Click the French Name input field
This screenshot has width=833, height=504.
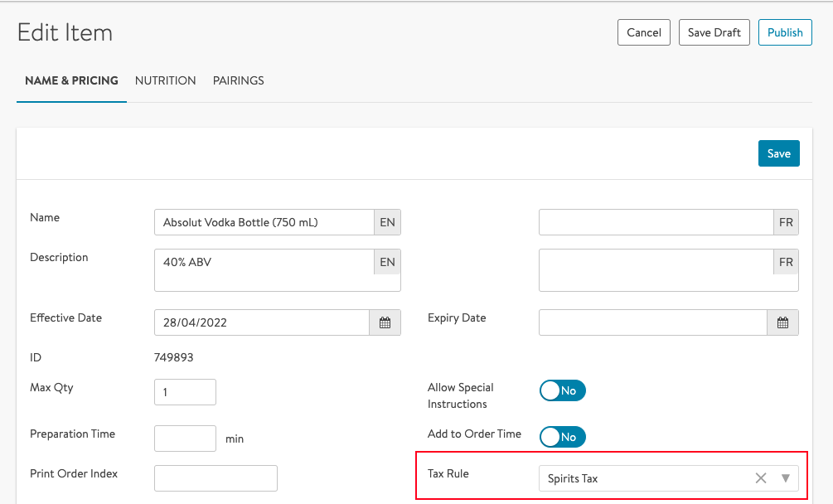pyautogui.click(x=656, y=222)
